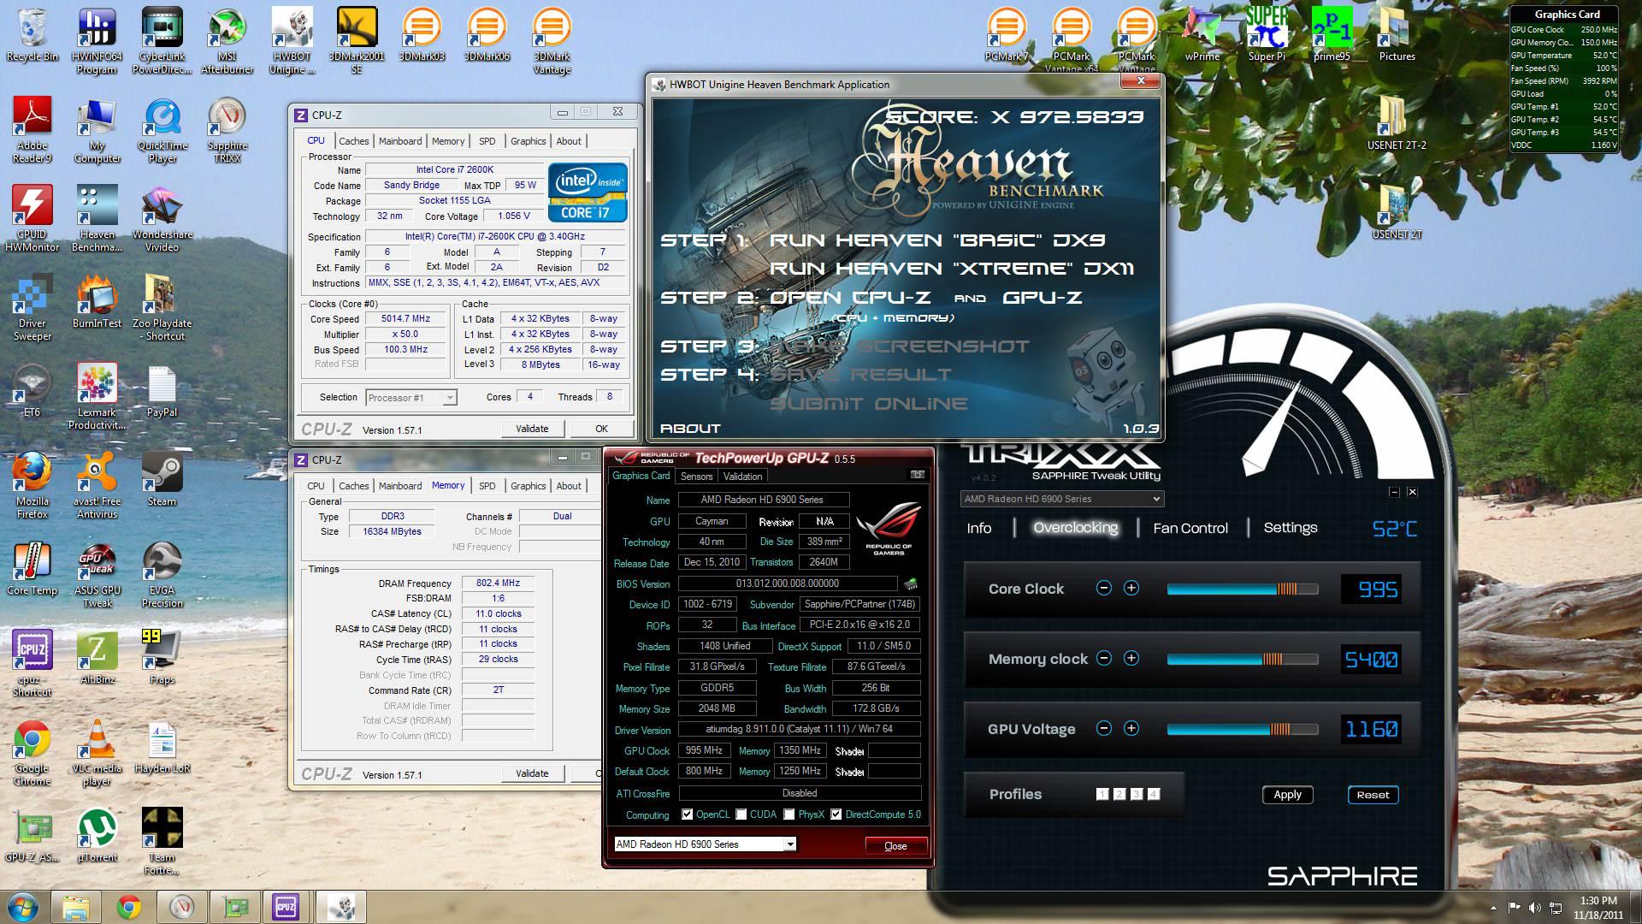Viewport: 1642px width, 924px height.
Task: Launch Mozilla Firefox desktop icon
Action: tap(32, 486)
